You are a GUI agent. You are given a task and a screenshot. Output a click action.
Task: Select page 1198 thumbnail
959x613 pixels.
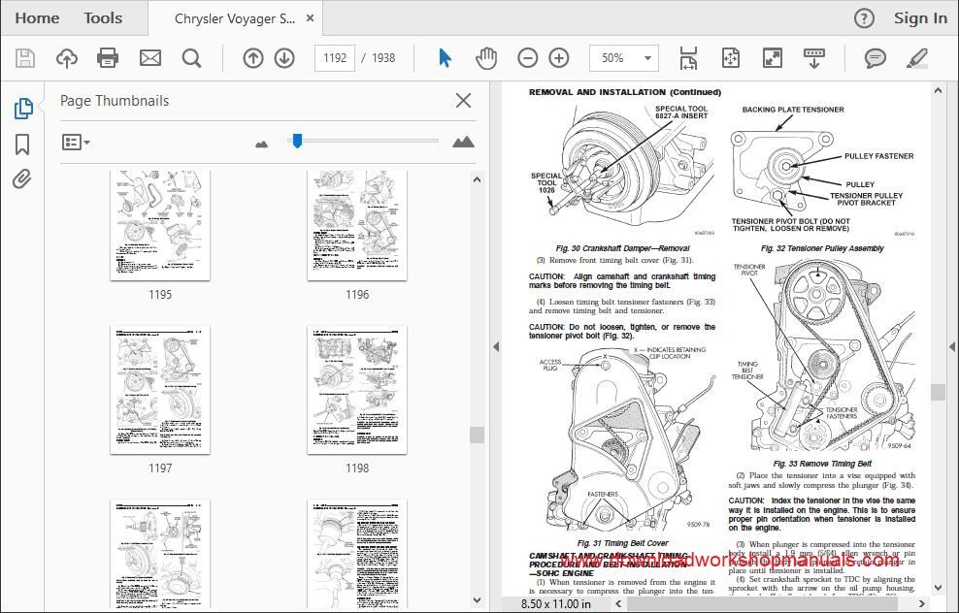pyautogui.click(x=357, y=390)
